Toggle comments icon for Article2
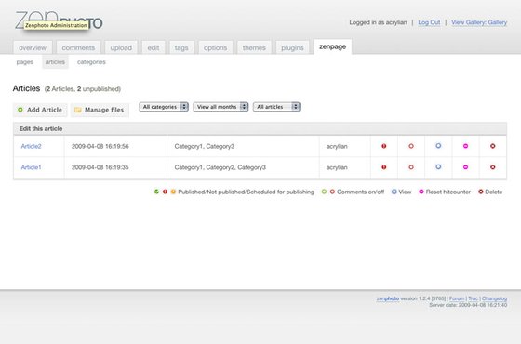Image resolution: width=521 pixels, height=344 pixels. click(411, 146)
